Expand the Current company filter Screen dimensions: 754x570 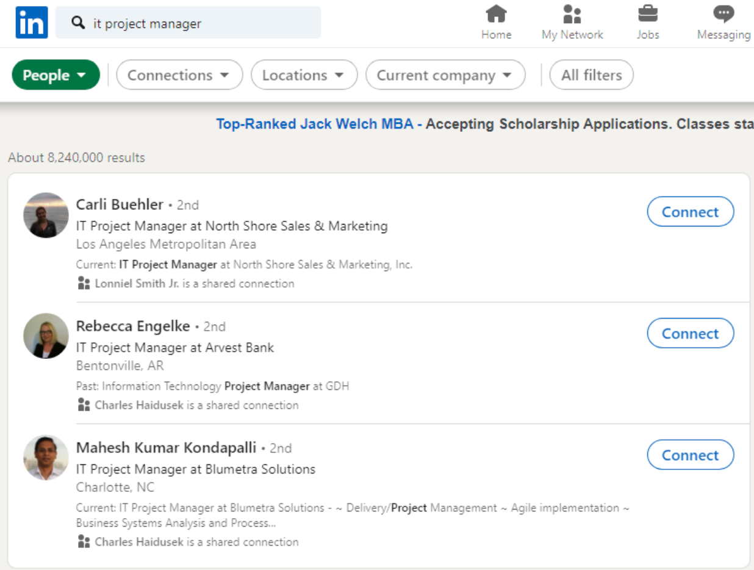(x=445, y=74)
